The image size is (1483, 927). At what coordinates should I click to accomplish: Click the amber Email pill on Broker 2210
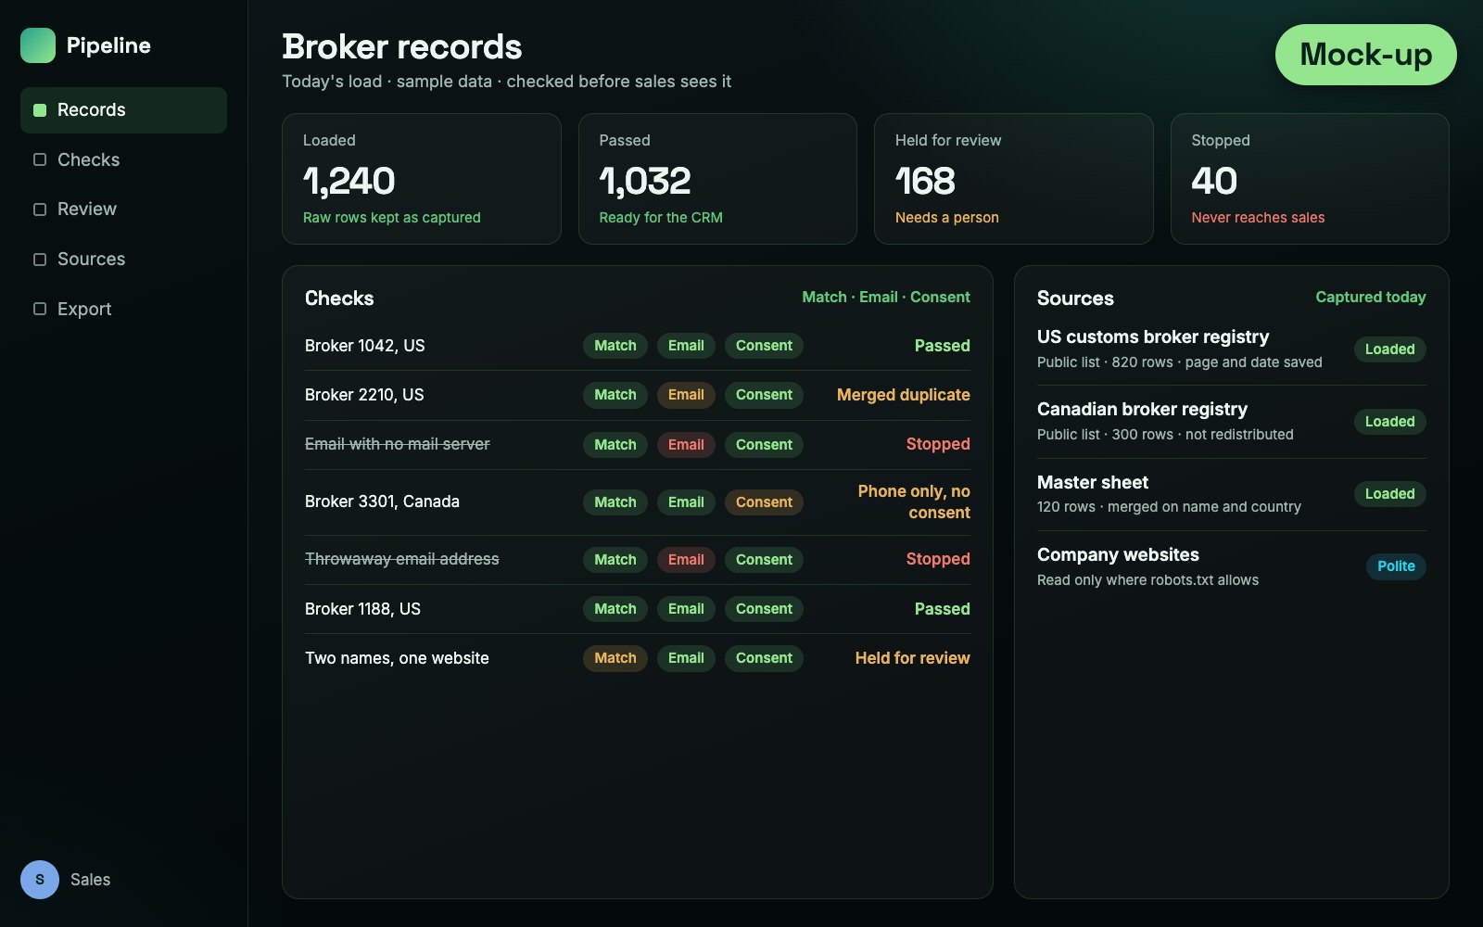[686, 395]
